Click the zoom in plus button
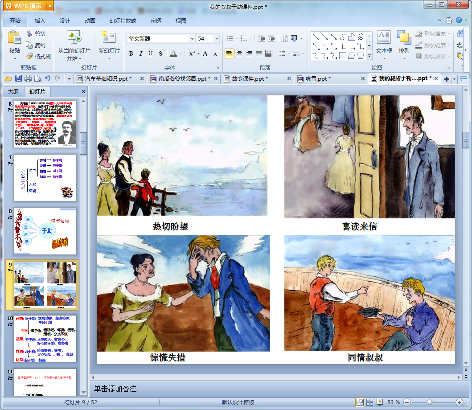The image size is (472, 410). 460,402
